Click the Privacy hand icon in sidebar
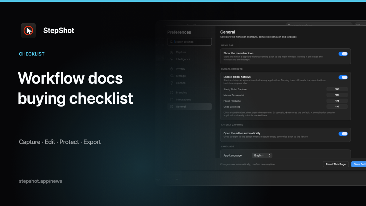This screenshot has height=206, width=366. click(x=172, y=69)
